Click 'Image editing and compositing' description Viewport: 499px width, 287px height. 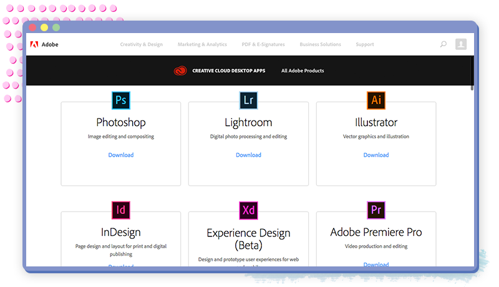[x=121, y=137]
